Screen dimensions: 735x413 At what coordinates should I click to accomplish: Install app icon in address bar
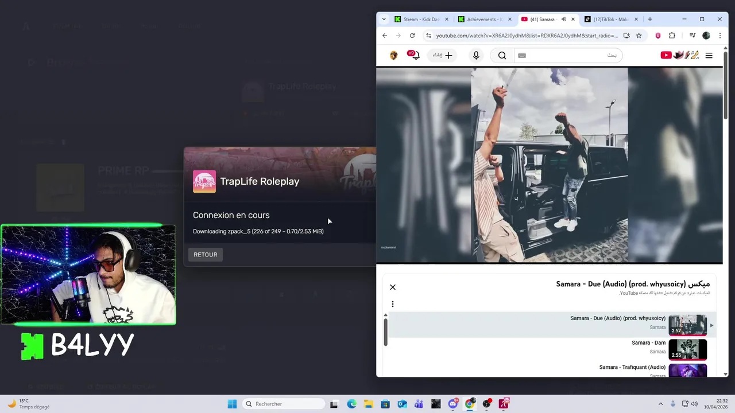point(626,36)
